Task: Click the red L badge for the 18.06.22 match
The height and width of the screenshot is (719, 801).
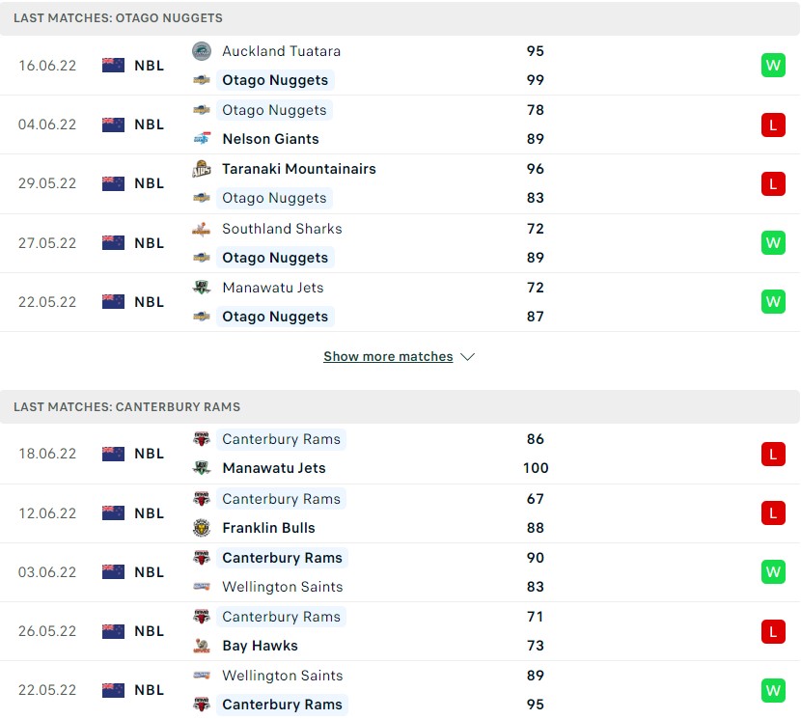Action: tap(773, 454)
